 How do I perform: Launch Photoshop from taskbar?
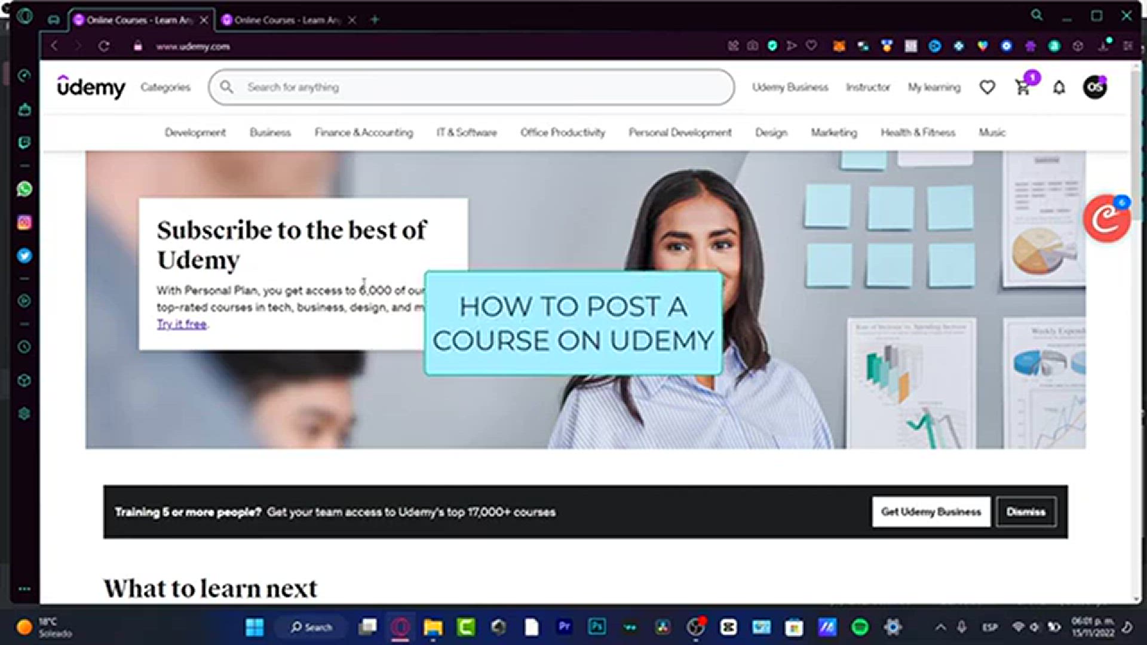(597, 626)
